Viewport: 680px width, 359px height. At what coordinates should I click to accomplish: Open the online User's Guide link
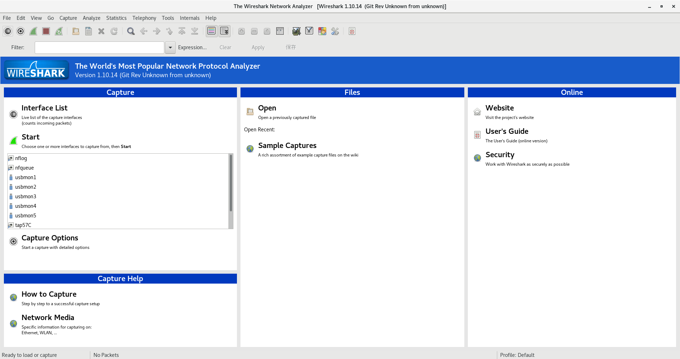pos(507,131)
